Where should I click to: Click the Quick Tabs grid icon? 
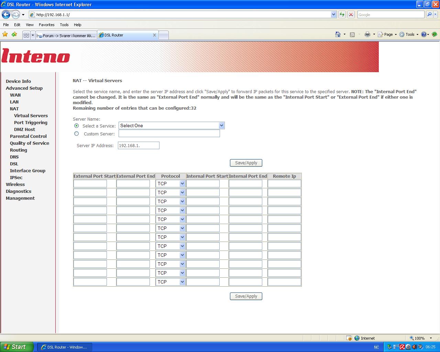[x=26, y=35]
